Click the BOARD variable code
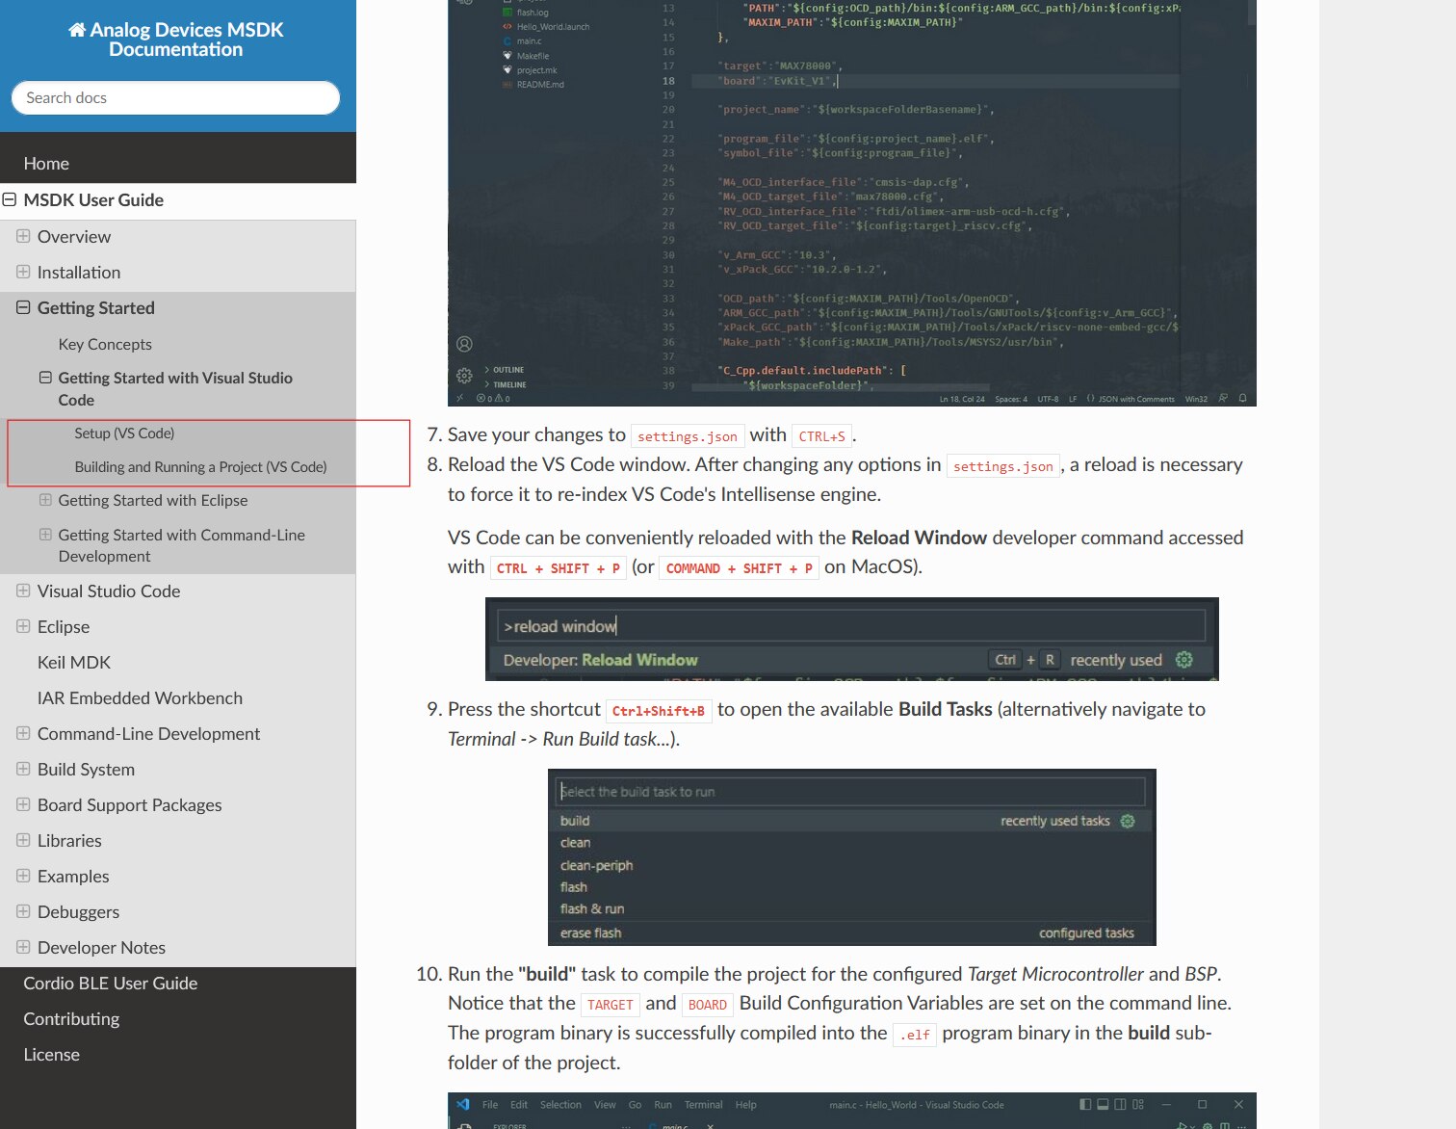This screenshot has width=1456, height=1129. click(x=708, y=1005)
